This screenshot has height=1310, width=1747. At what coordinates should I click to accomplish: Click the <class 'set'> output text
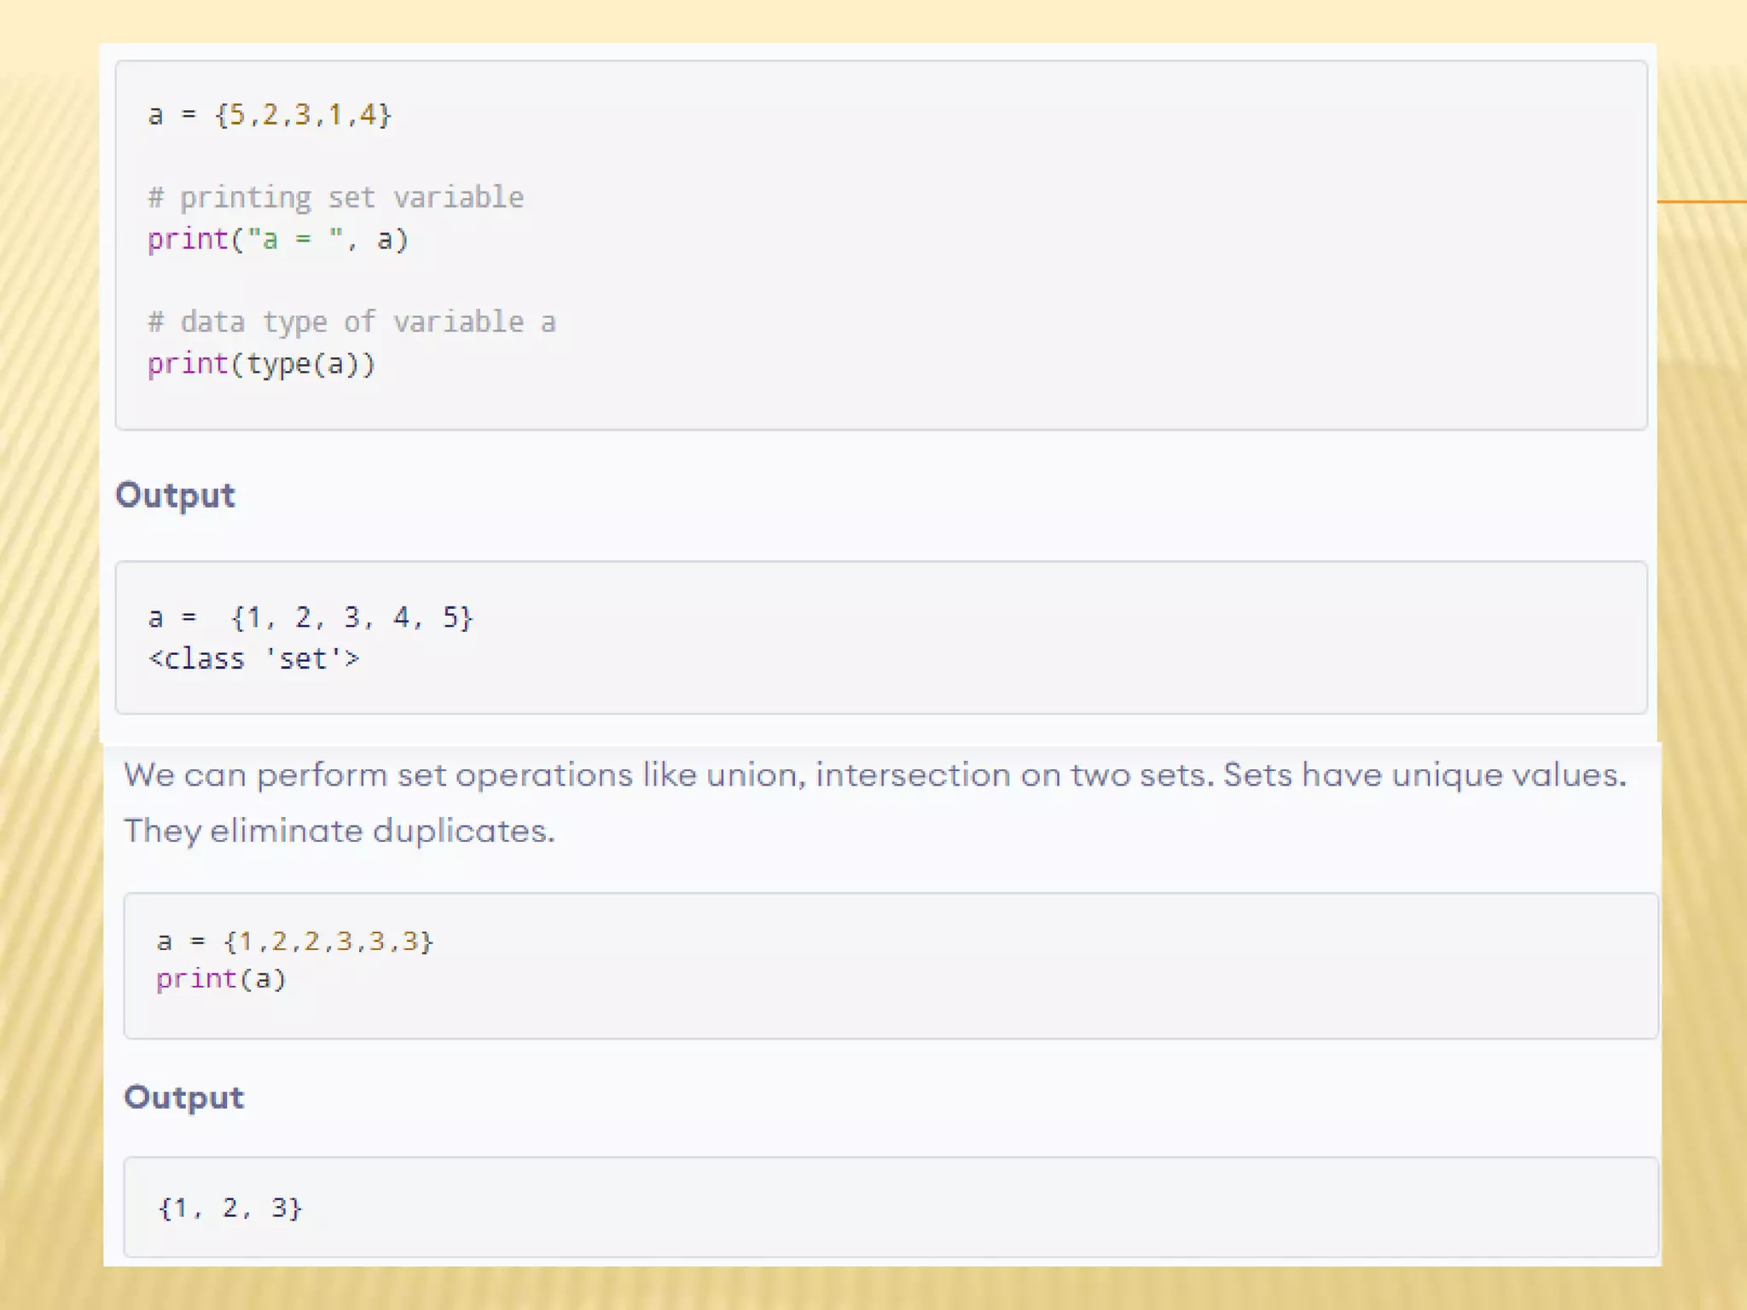[x=254, y=658]
